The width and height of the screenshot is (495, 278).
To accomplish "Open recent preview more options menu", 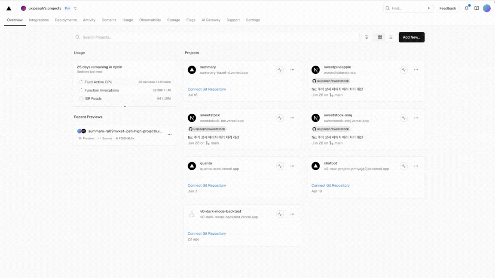I will [x=170, y=135].
